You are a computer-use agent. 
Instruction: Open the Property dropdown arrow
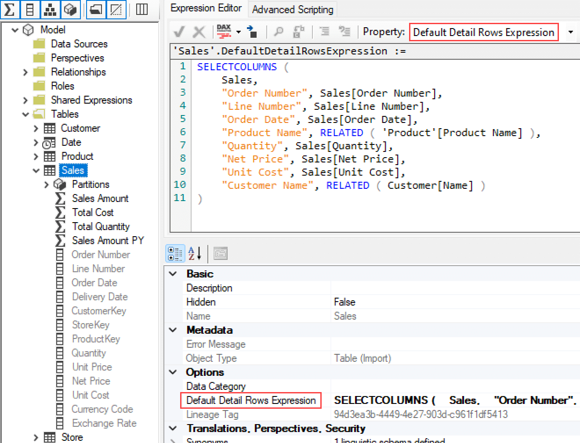[570, 32]
